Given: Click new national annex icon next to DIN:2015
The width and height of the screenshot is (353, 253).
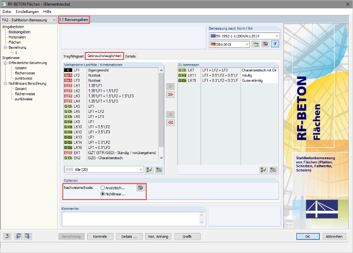Looking at the screenshot, I should (x=255, y=44).
